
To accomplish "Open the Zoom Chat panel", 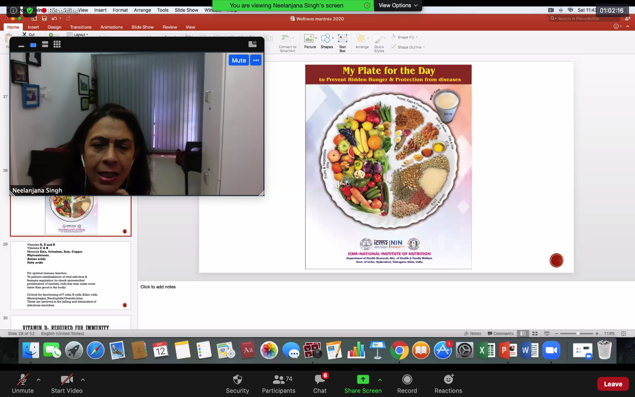I will tap(320, 383).
